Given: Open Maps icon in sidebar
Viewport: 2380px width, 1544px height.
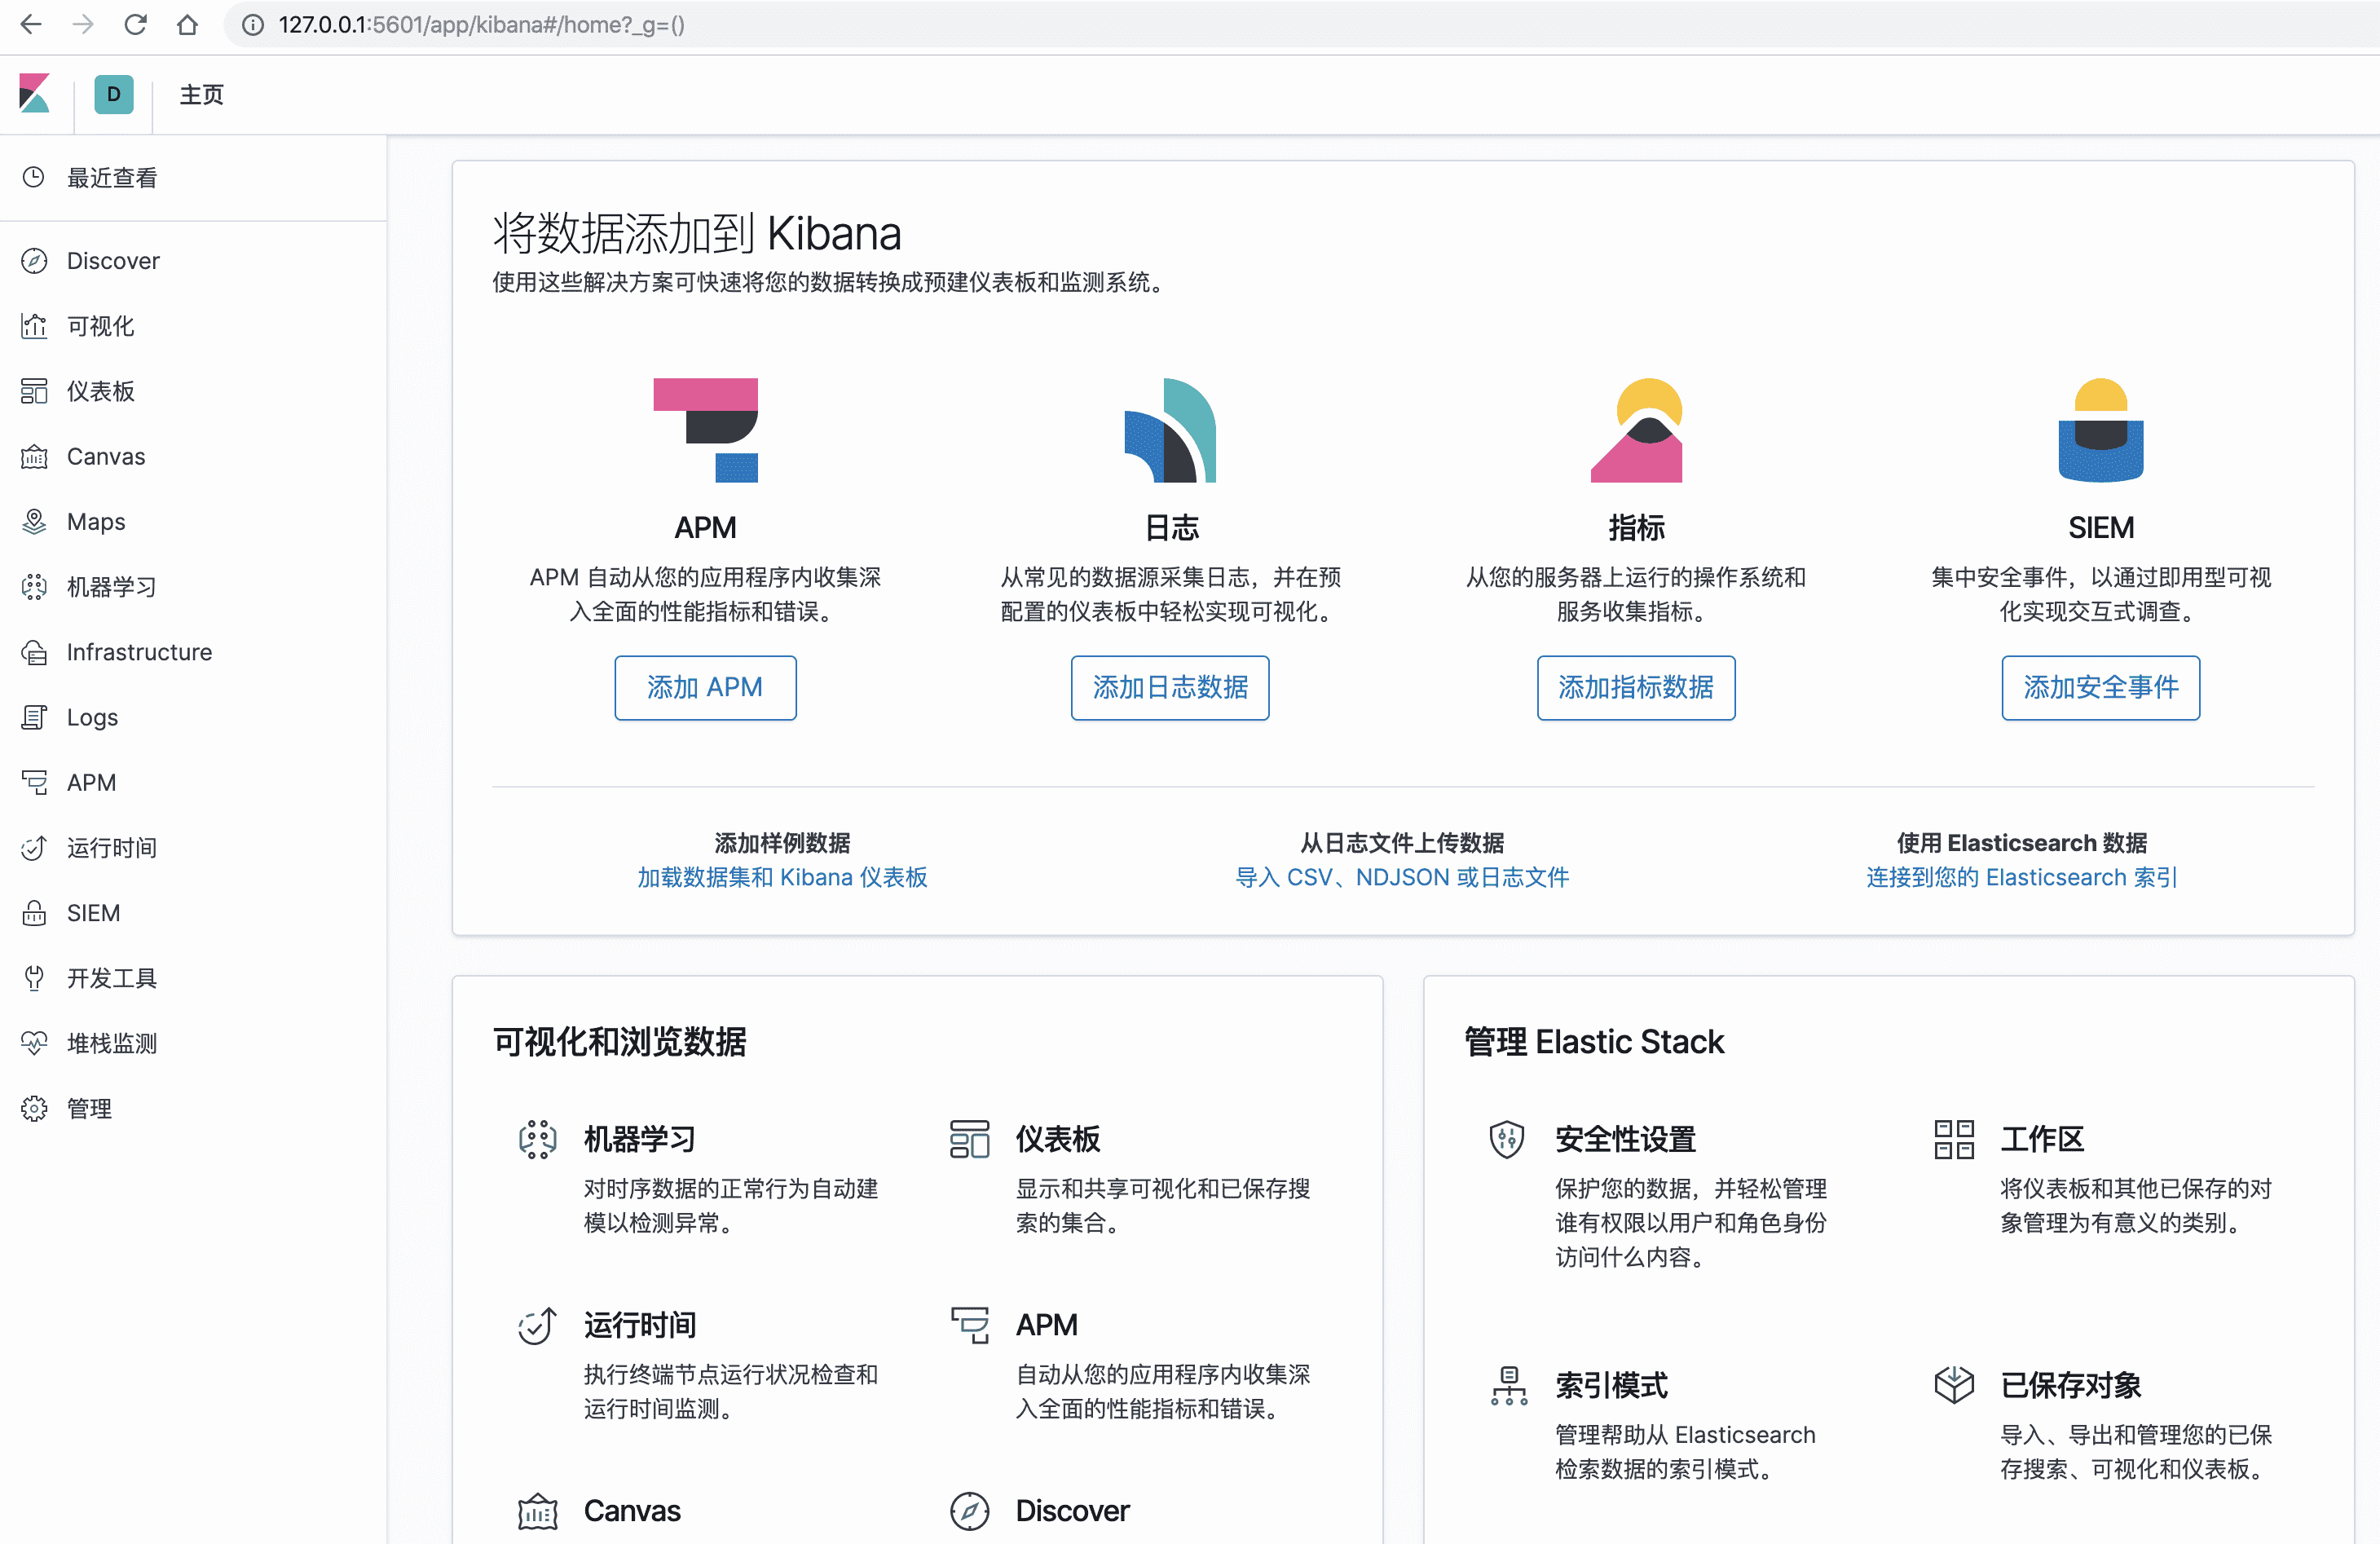Looking at the screenshot, I should [34, 522].
